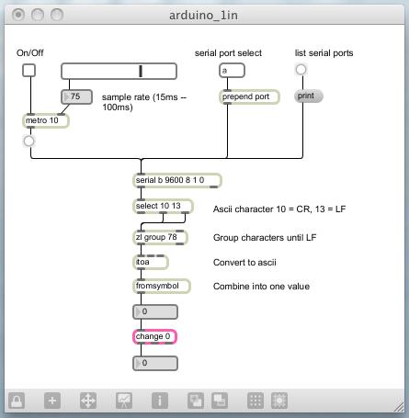This screenshot has width=409, height=418.
Task: Click the lock patcher icon
Action: click(x=17, y=401)
